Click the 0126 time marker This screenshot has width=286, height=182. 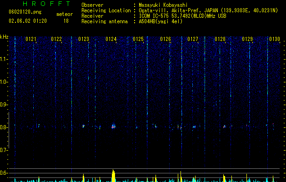click(x=166, y=39)
